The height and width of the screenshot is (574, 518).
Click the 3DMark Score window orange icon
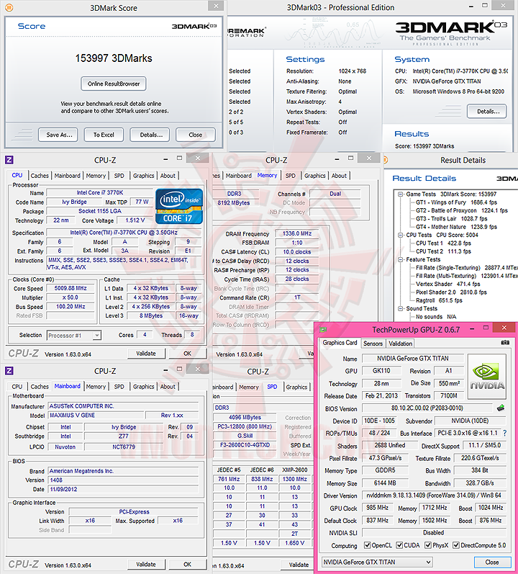9,7
